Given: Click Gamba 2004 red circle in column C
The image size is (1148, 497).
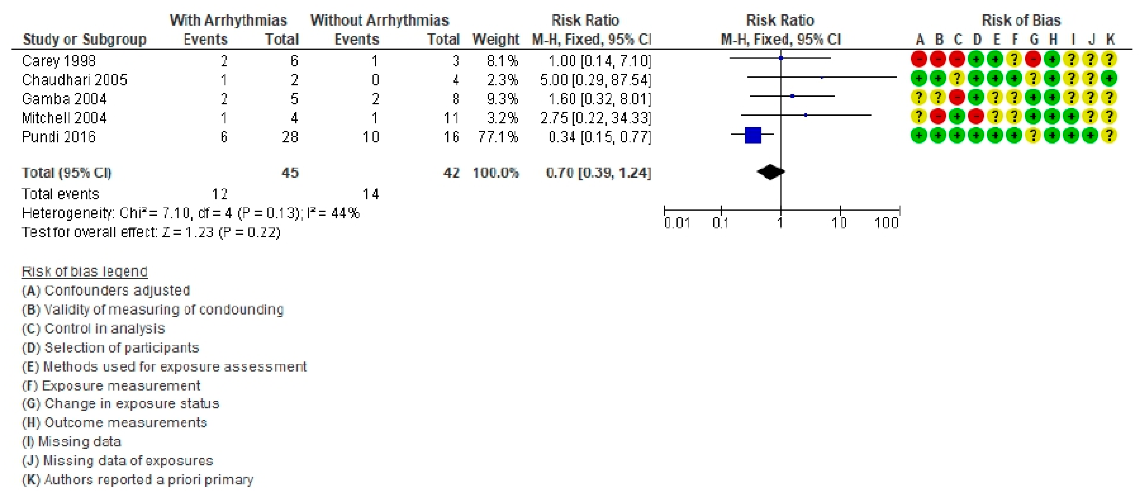Looking at the screenshot, I should [957, 97].
